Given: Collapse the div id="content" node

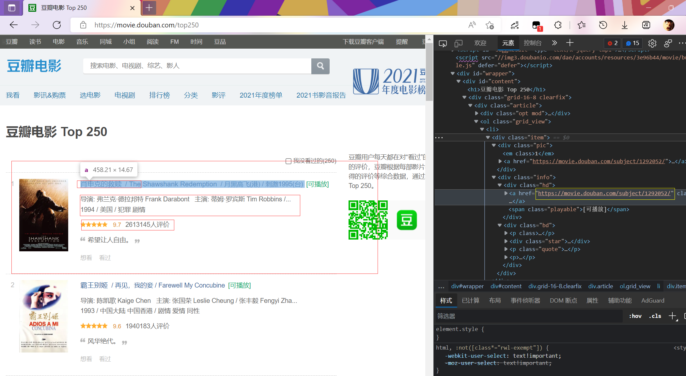Looking at the screenshot, I should [x=459, y=81].
